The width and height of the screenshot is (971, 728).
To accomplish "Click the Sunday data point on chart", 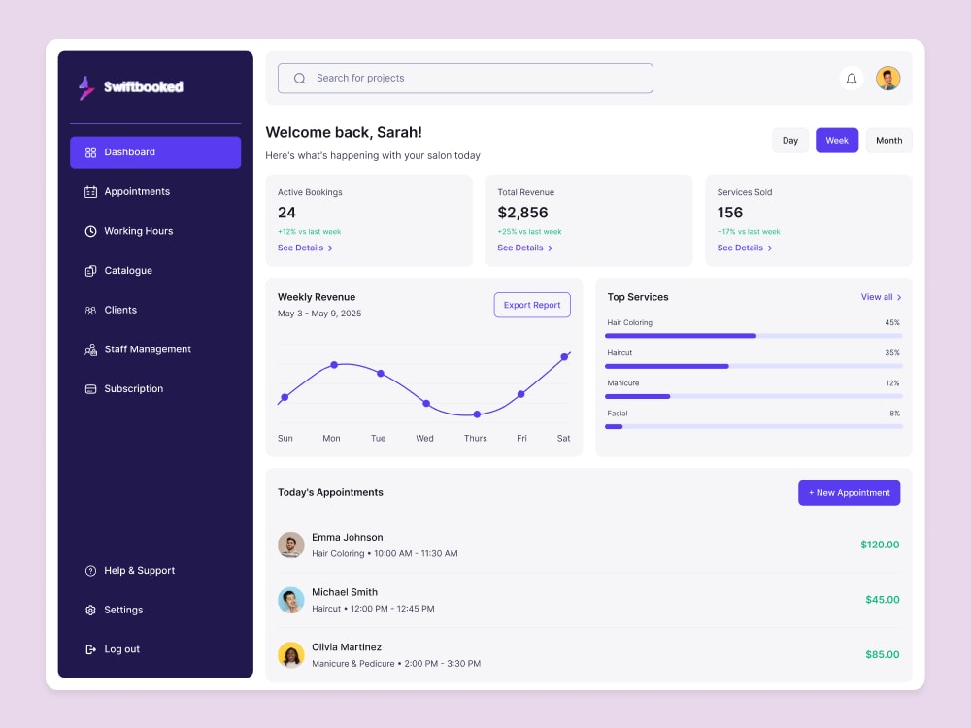I will coord(285,397).
